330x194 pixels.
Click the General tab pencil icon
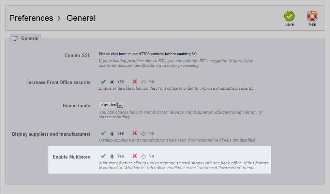[16, 38]
